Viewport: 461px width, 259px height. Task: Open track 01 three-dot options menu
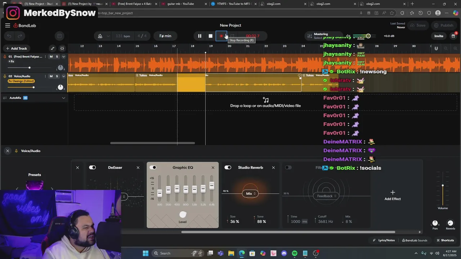(x=45, y=56)
